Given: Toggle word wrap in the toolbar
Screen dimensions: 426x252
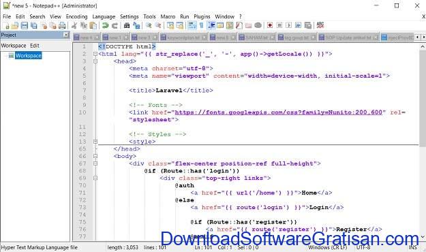Looking at the screenshot, I should 192,25.
